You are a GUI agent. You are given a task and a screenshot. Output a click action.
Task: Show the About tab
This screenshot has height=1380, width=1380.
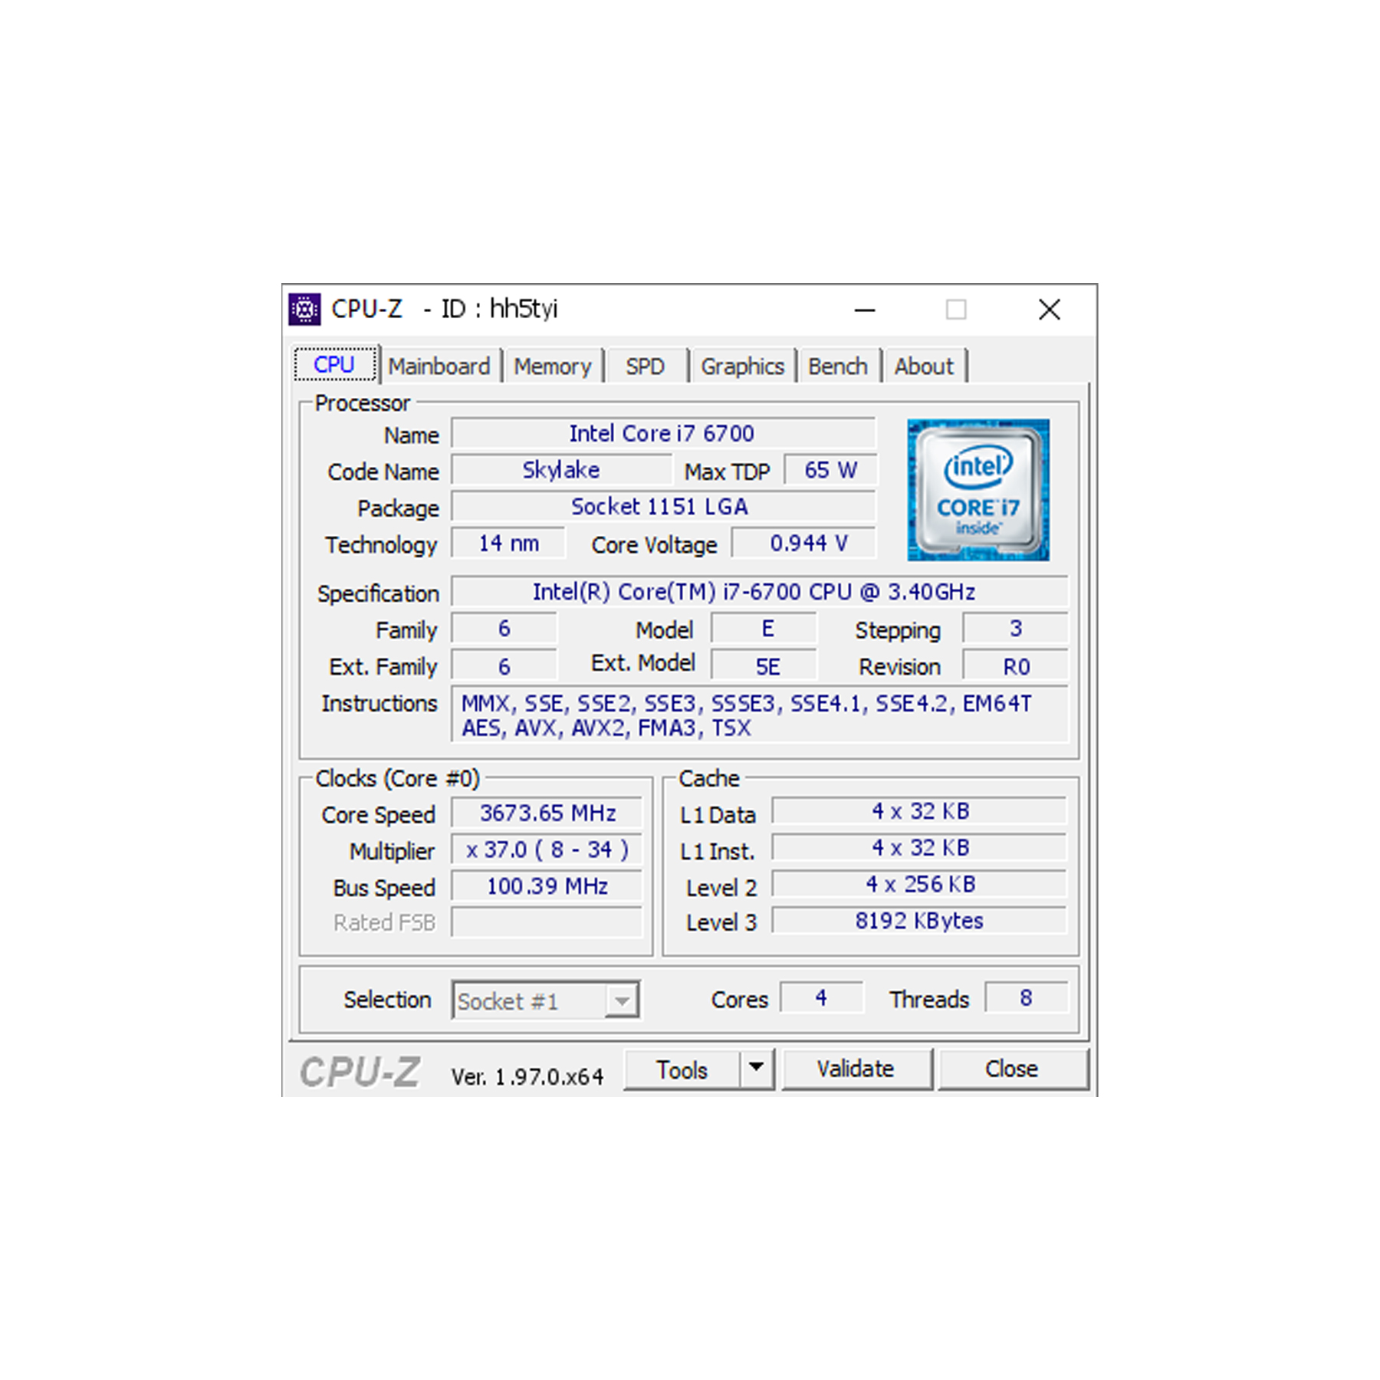(x=924, y=366)
